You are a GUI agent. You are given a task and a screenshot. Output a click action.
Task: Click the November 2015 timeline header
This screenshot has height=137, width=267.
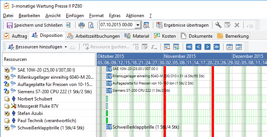coord(198,56)
